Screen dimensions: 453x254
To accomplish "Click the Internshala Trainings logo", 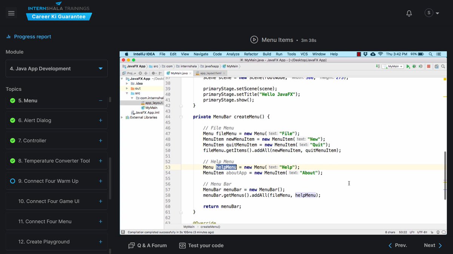I will pos(59,11).
